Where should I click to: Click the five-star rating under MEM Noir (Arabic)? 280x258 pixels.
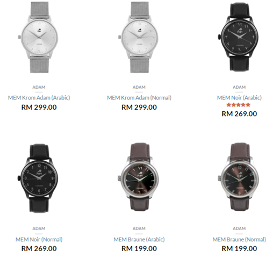238,105
